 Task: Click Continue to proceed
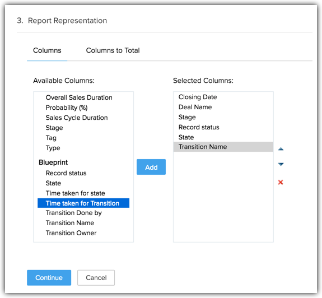49,278
